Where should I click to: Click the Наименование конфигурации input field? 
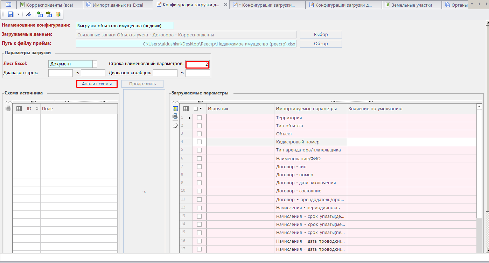[125, 26]
